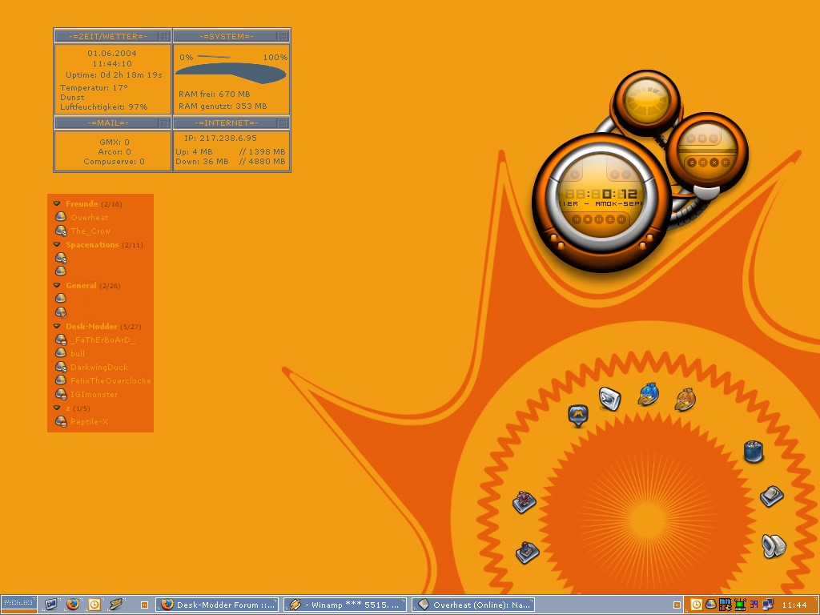Click the "IP: 217.238.6.95" line
Image resolution: width=820 pixels, height=615 pixels.
pos(220,138)
